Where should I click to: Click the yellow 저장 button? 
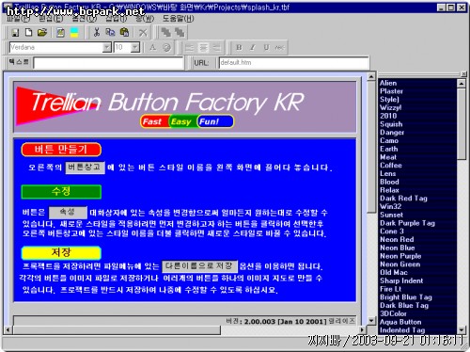tap(61, 252)
